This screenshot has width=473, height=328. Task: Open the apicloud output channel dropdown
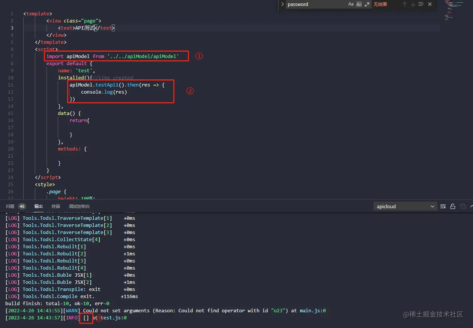pyautogui.click(x=405, y=206)
